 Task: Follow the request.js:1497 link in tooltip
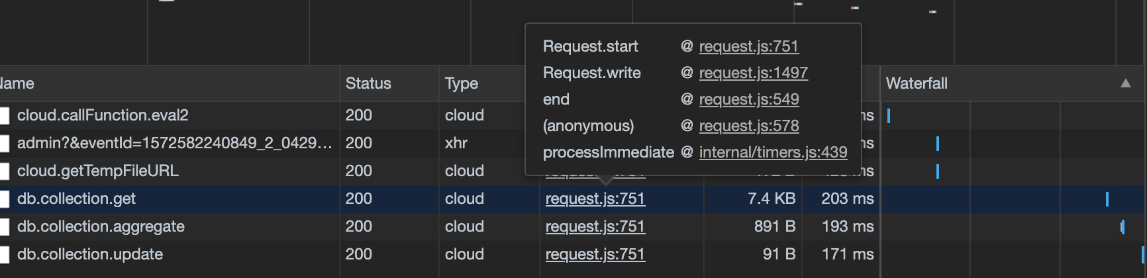point(754,73)
